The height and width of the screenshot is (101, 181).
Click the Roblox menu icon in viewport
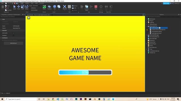tap(29, 18)
